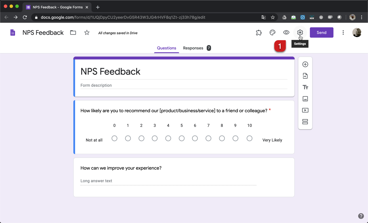Switch to the Questions tab
The height and width of the screenshot is (223, 368).
click(166, 48)
